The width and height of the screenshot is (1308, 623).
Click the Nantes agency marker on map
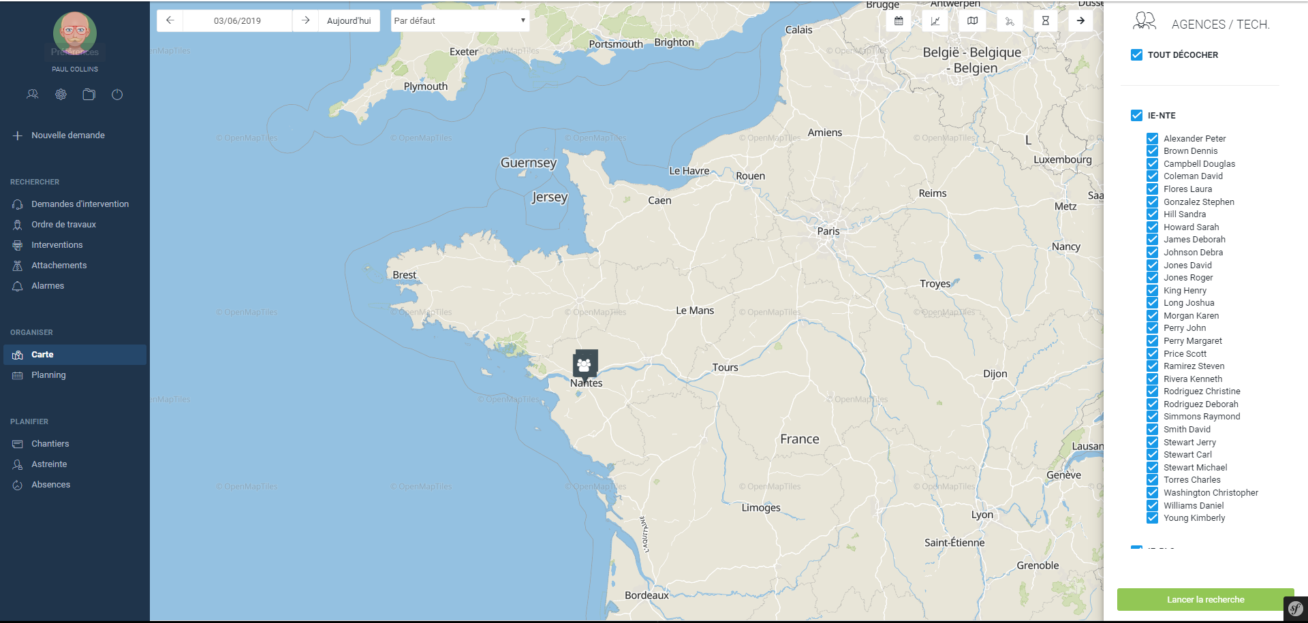(585, 364)
